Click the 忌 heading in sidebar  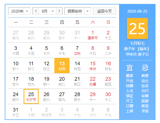(x=145, y=68)
